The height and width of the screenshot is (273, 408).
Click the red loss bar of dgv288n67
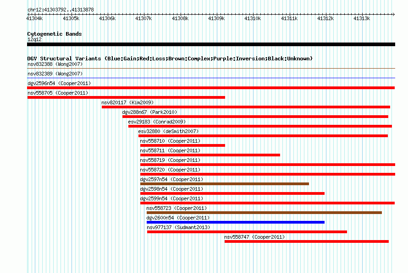255,117
